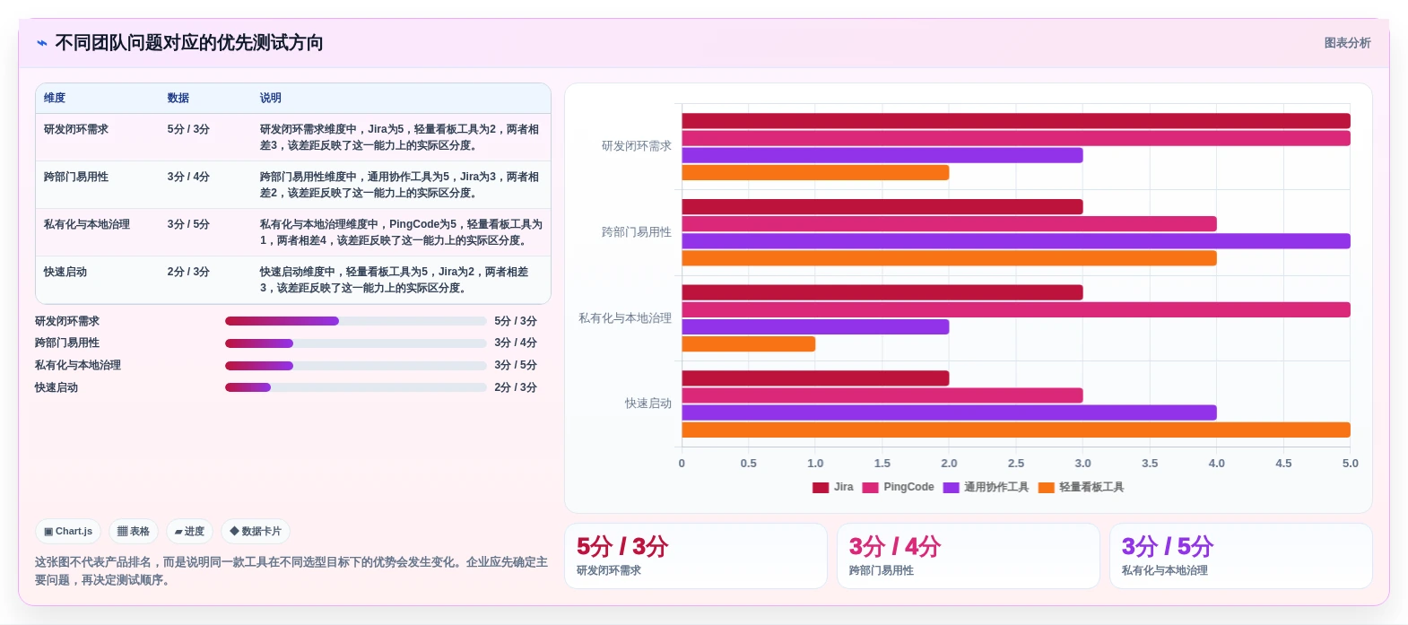Open the 3分 / 5分 私有化与本地治理 data card

pos(1241,556)
